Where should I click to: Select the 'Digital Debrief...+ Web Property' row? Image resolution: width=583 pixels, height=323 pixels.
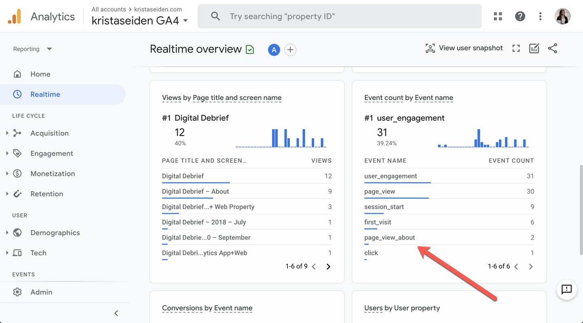(247, 207)
